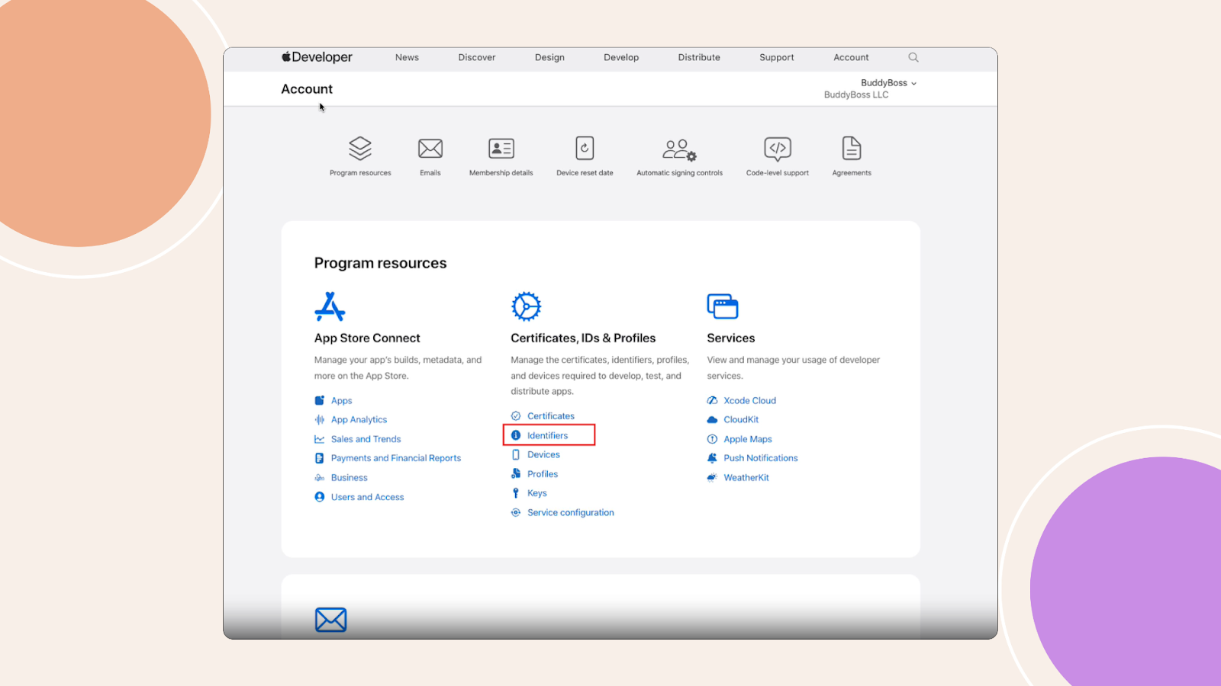Open the Keys link text
Viewport: 1221px width, 686px height.
coord(537,493)
